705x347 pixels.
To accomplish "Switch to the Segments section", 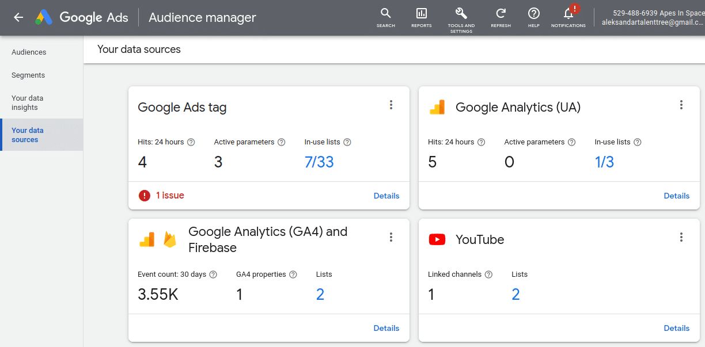I will coord(28,75).
